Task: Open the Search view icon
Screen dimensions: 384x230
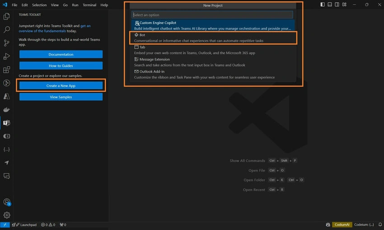Action: pos(7,30)
